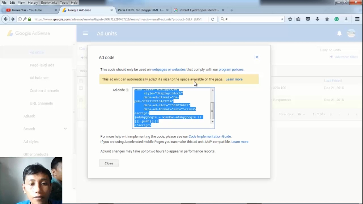
Task: Open the Show rows dropdown
Action: pos(301,114)
